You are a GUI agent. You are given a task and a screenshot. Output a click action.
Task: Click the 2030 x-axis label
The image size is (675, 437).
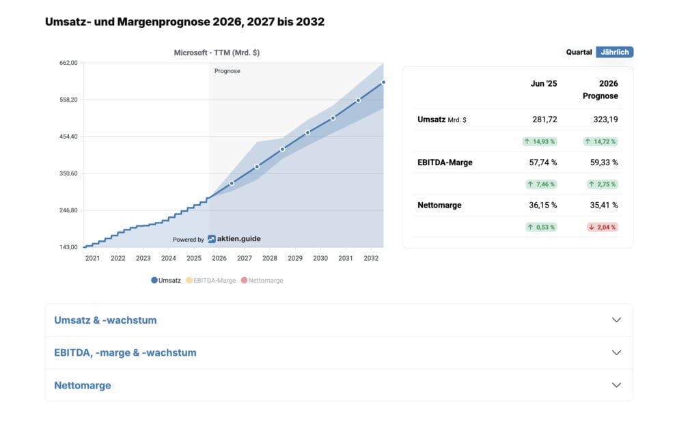(x=320, y=258)
